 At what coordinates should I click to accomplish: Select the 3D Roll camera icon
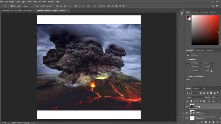coord(113,6)
